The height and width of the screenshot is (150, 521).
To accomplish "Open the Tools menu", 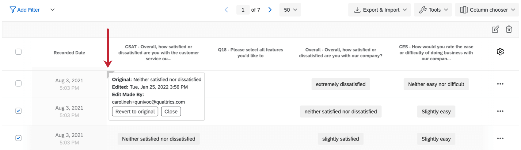I will coord(433,10).
